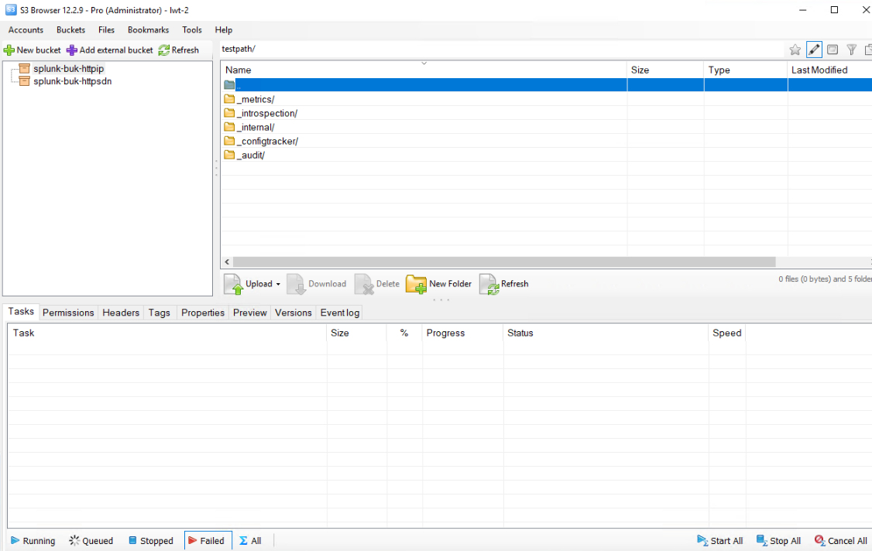This screenshot has width=872, height=551.
Task: Switch to the Permissions tab
Action: (68, 313)
